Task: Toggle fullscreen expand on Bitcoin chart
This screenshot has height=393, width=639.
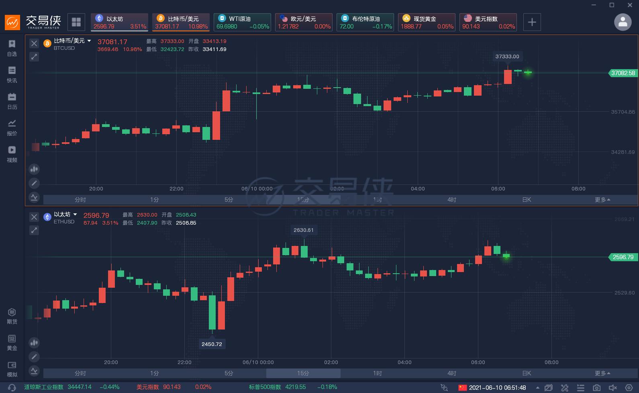Action: tap(34, 57)
